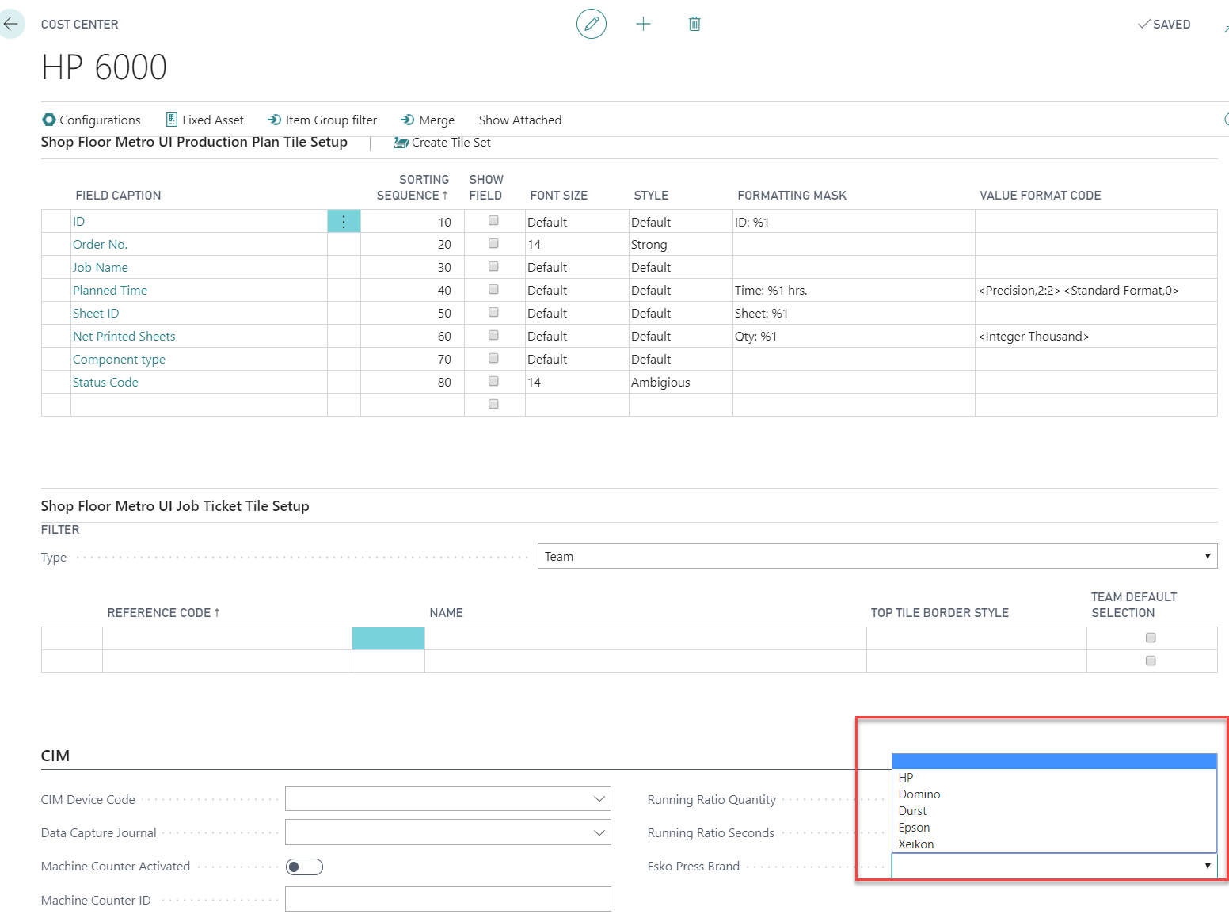This screenshot has height=918, width=1229.
Task: Click the Merge menu item
Action: [x=428, y=120]
